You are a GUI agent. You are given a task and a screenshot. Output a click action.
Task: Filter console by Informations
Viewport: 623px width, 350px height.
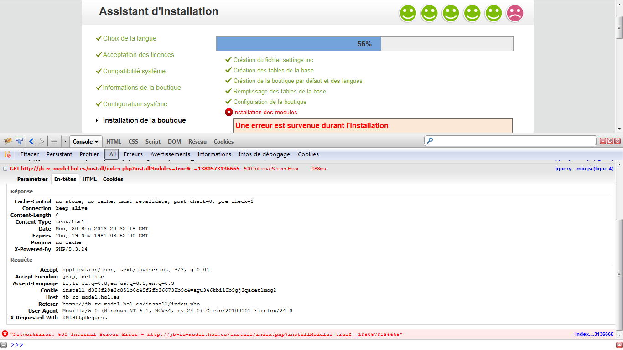tap(214, 154)
